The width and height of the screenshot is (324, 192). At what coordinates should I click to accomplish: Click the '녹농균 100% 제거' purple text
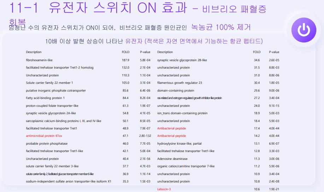[x=221, y=27]
